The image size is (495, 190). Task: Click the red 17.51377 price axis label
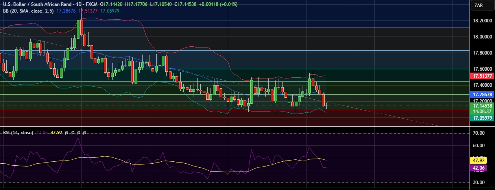coord(482,76)
